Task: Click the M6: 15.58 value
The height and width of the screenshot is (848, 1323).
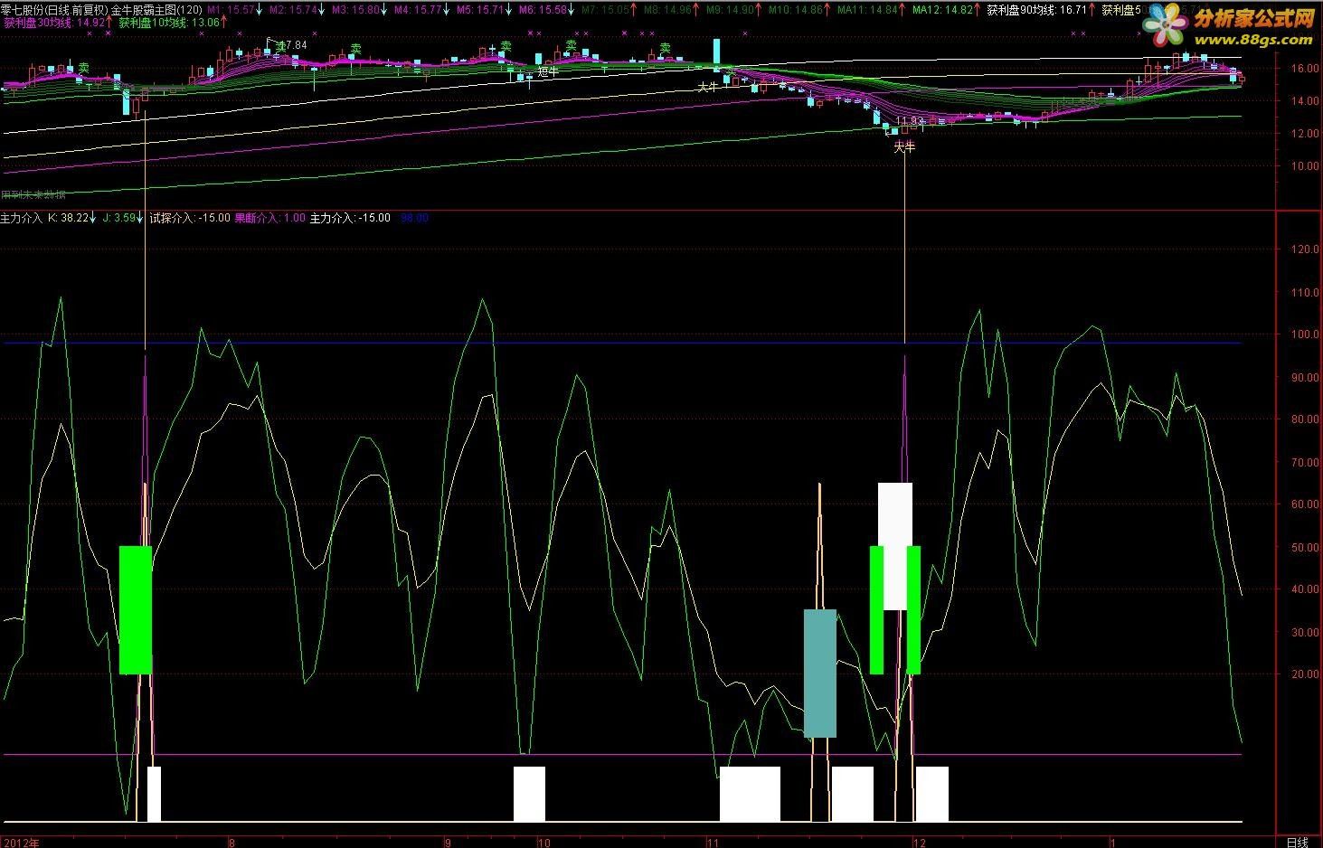Action: (x=543, y=9)
